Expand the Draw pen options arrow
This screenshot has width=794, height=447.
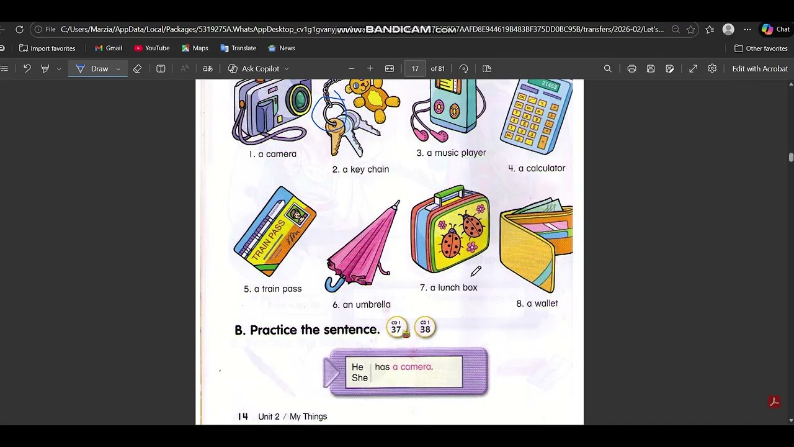[118, 68]
